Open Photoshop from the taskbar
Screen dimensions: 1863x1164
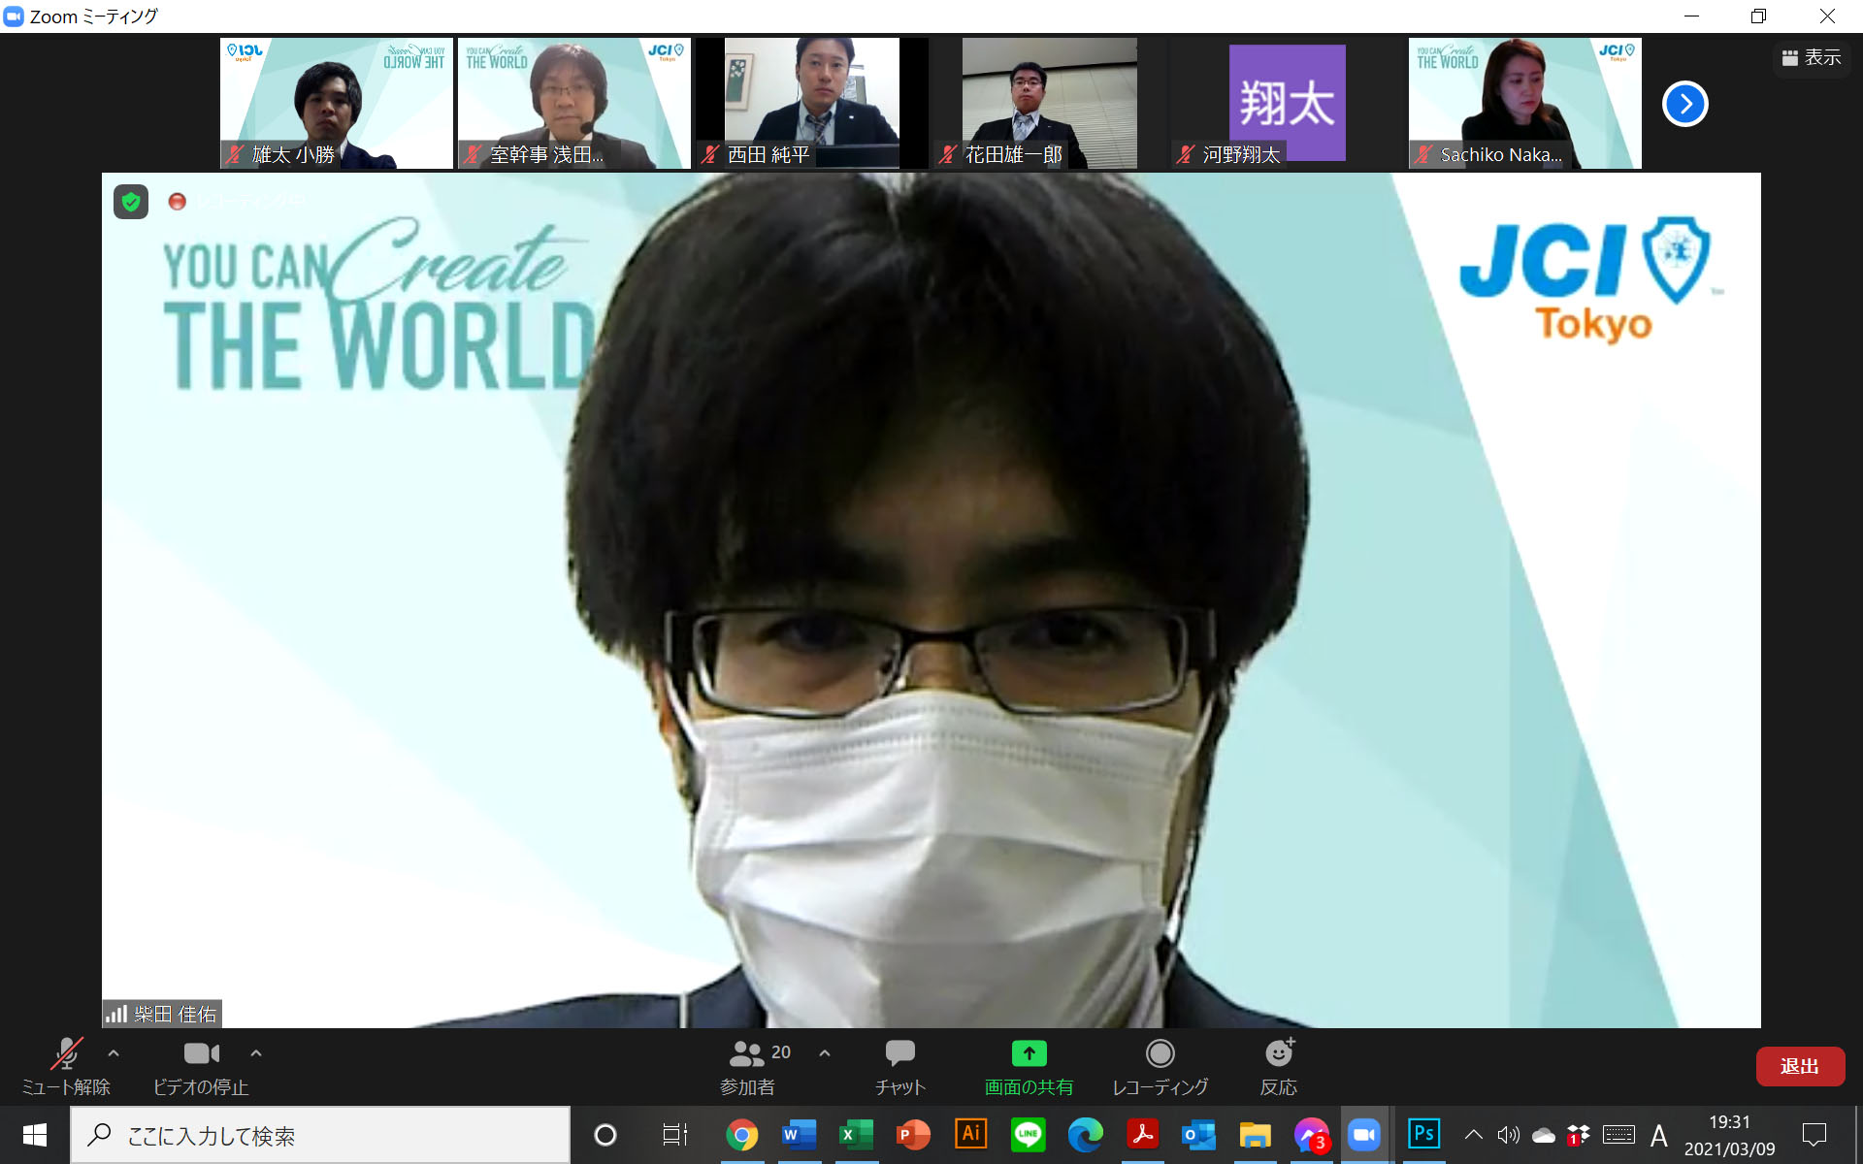tap(1423, 1134)
